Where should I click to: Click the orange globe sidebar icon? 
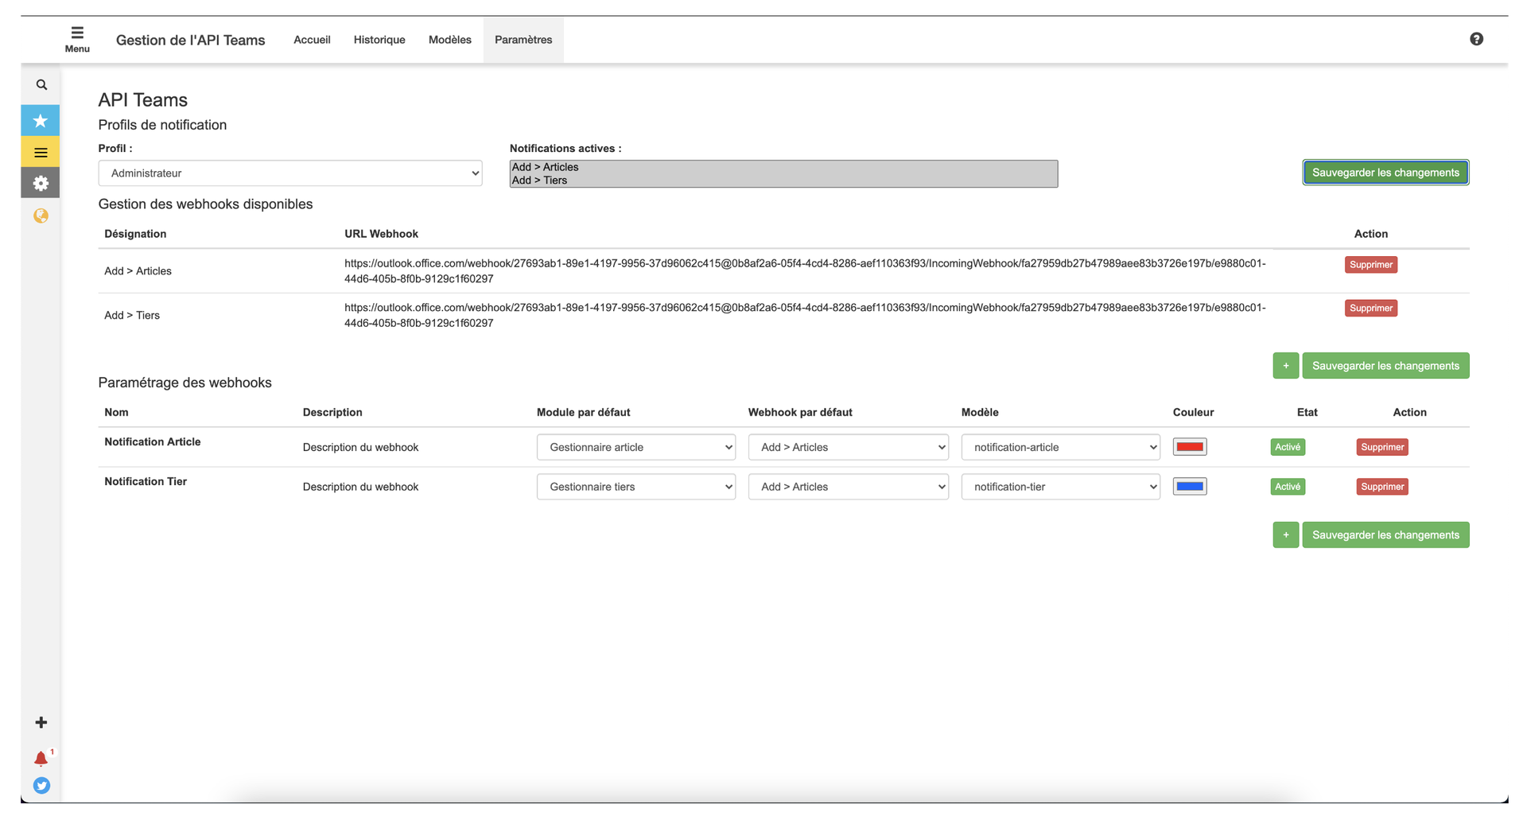(x=41, y=216)
